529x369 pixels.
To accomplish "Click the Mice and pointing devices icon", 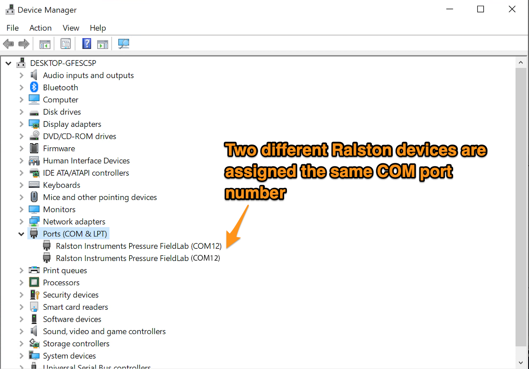I will [x=34, y=197].
